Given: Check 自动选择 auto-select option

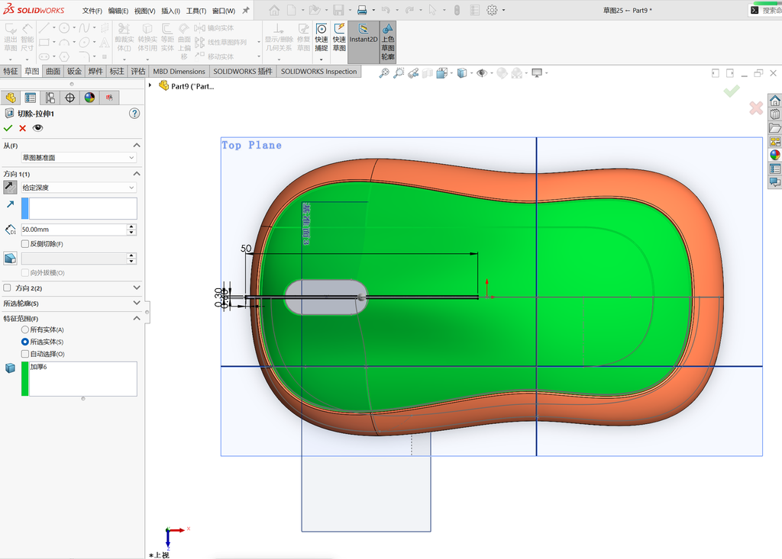Looking at the screenshot, I should tap(25, 354).
